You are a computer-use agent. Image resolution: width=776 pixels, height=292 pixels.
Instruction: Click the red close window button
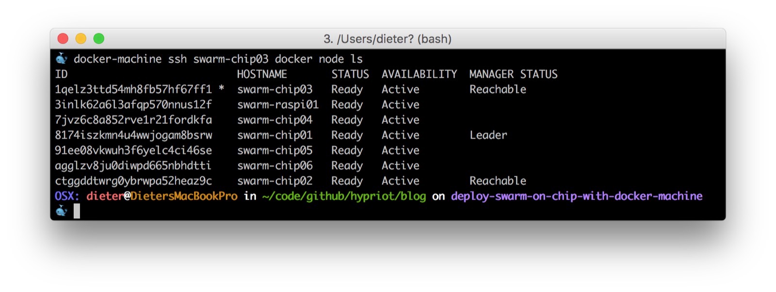63,38
